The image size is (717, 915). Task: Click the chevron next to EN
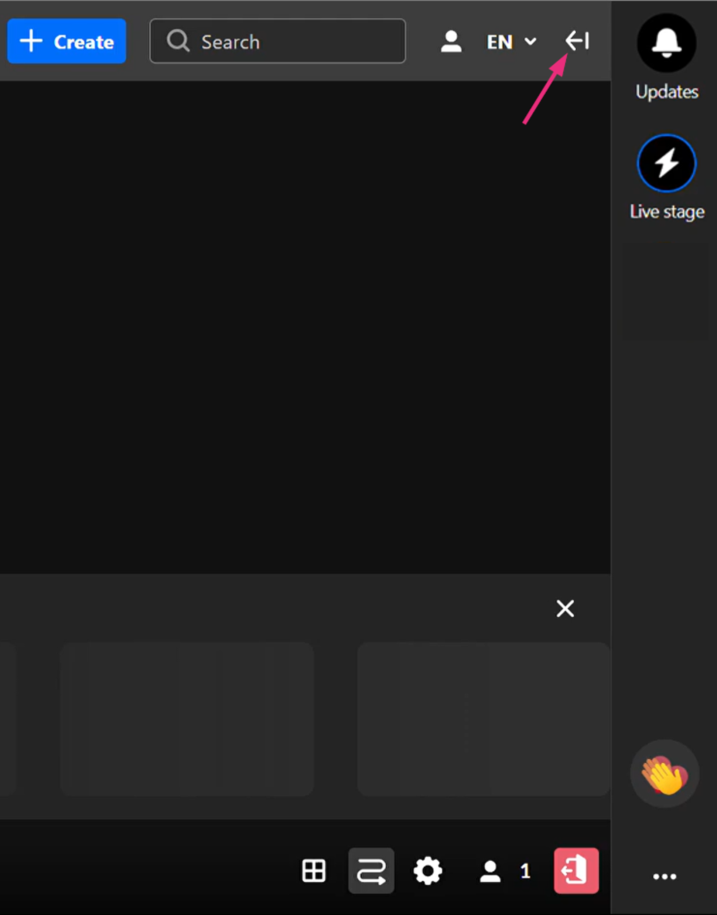coord(530,41)
